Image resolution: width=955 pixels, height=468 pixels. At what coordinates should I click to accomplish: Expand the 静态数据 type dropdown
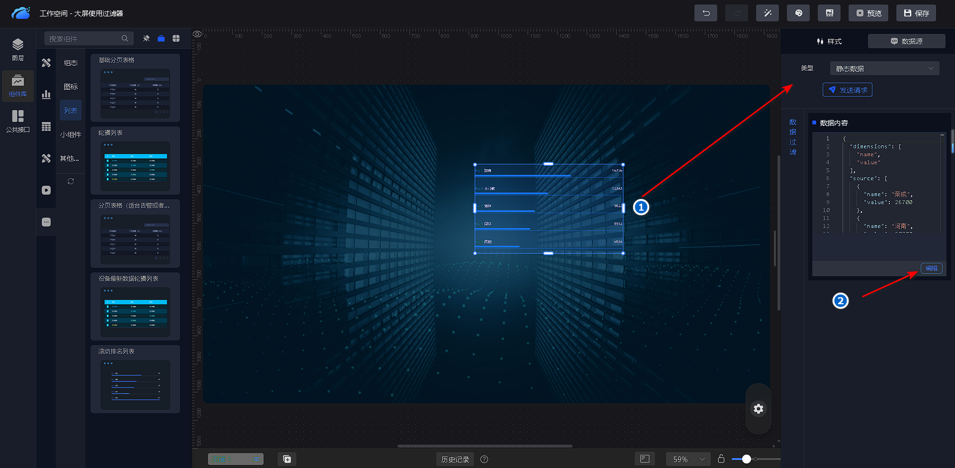pos(884,69)
